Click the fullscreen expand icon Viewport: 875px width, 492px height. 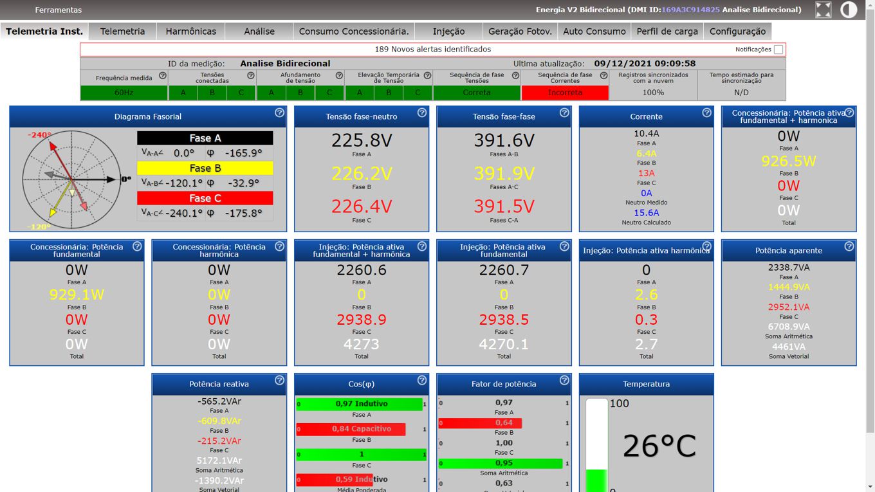click(823, 10)
